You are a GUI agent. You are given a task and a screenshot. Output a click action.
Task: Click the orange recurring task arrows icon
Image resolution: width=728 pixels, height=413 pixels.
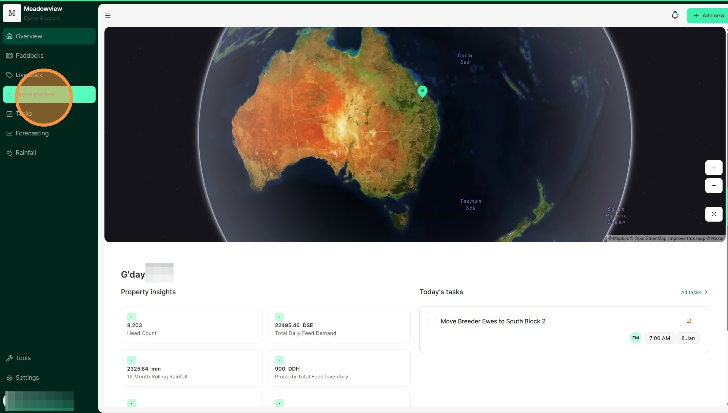click(689, 321)
